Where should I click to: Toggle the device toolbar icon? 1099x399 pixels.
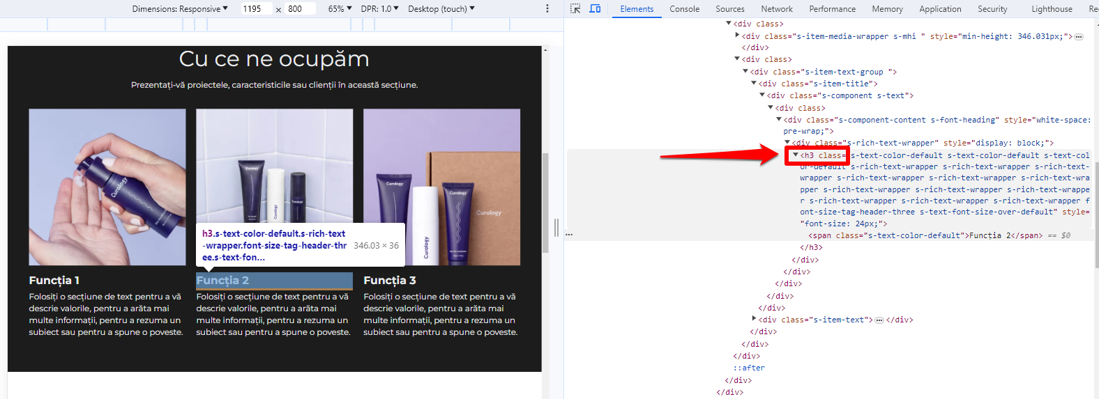pyautogui.click(x=595, y=8)
